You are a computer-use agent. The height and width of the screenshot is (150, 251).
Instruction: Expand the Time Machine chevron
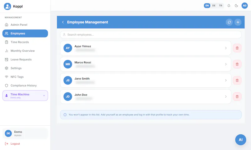tap(44, 96)
